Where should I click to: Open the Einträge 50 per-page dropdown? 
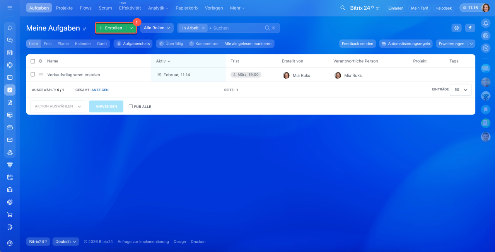pyautogui.click(x=461, y=89)
